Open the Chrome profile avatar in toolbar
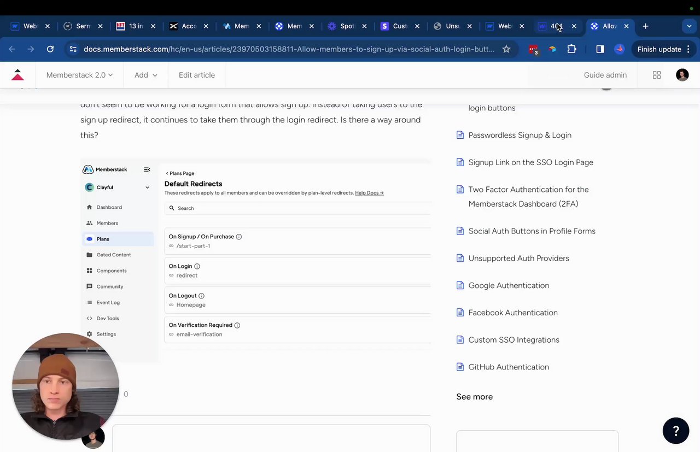The image size is (700, 452). [x=619, y=49]
